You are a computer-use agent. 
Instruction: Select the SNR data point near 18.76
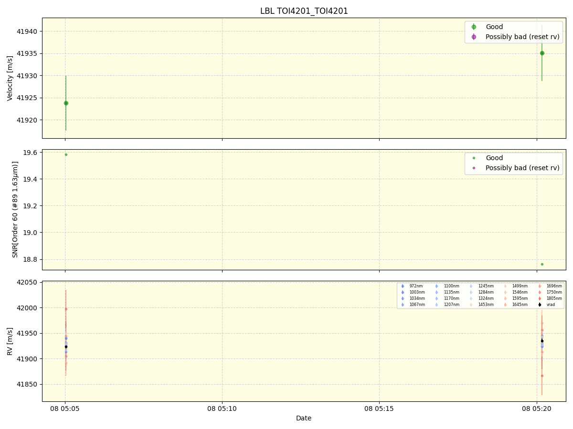[x=542, y=264]
